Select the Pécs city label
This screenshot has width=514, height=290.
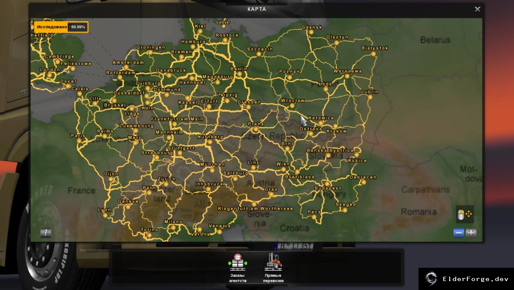point(314,212)
